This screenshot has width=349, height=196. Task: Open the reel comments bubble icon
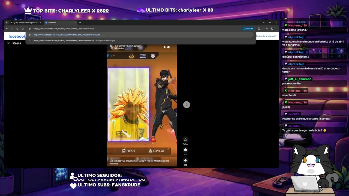point(185,150)
